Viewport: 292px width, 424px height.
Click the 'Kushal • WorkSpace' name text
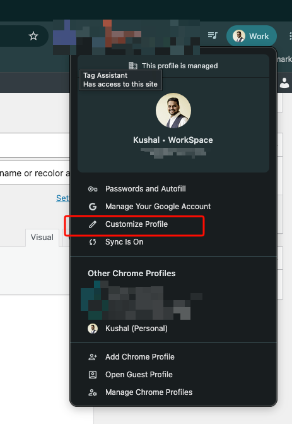(173, 140)
